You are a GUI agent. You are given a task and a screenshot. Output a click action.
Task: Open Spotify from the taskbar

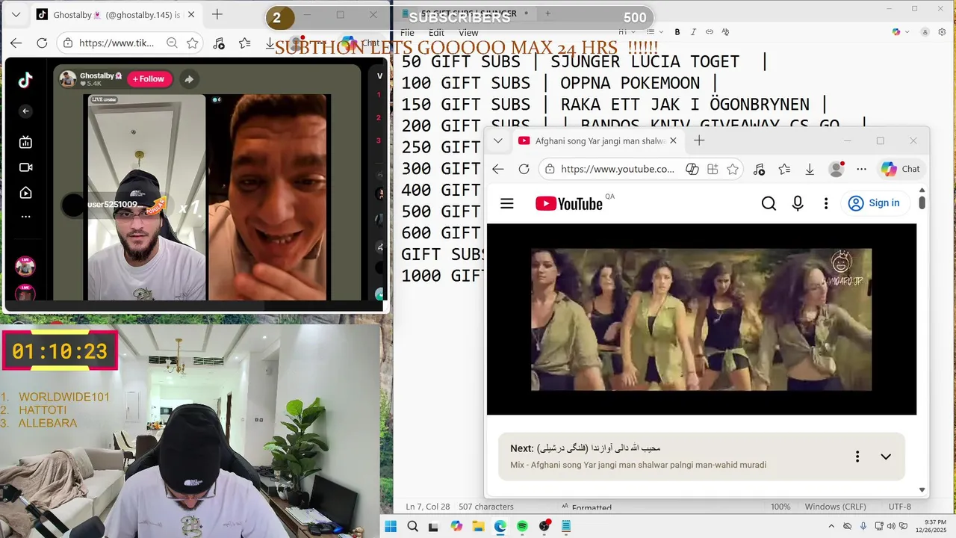(x=522, y=526)
